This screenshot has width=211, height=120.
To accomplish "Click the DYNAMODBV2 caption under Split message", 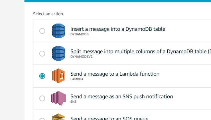I will tap(81, 57).
